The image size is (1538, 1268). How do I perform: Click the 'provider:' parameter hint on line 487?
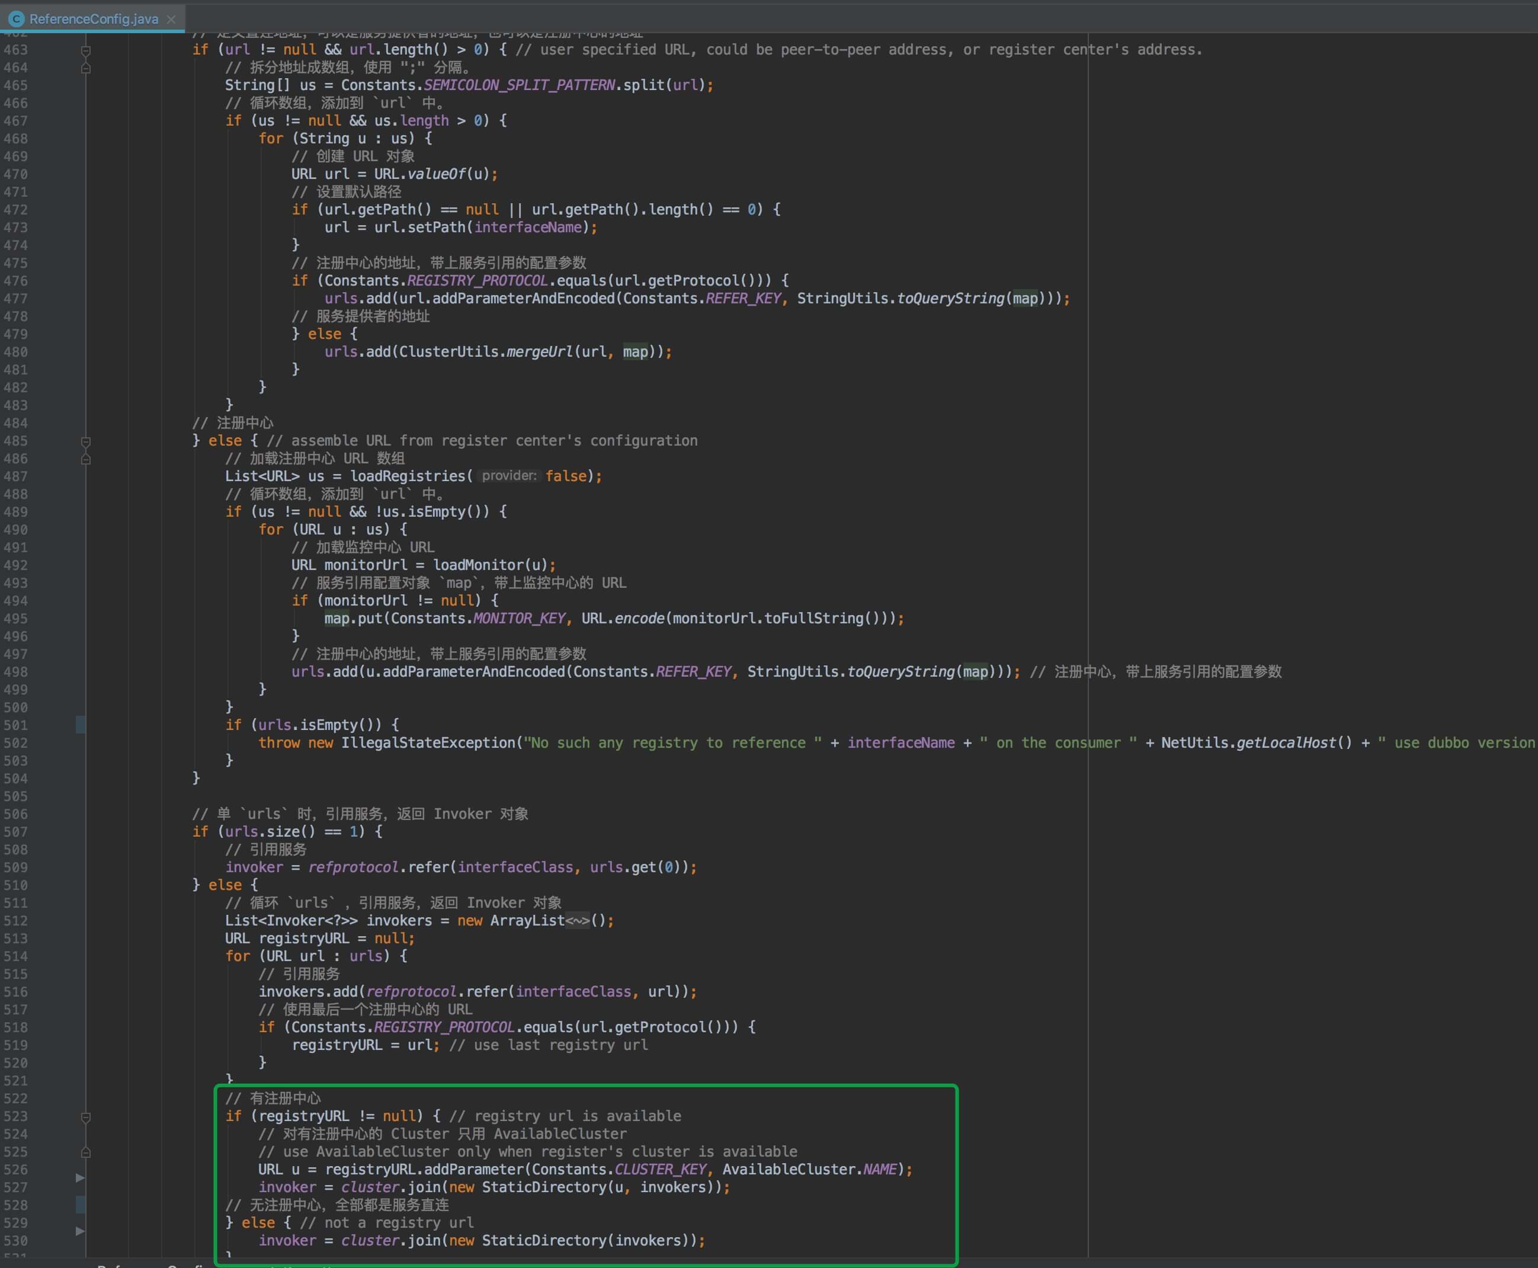pyautogui.click(x=509, y=476)
